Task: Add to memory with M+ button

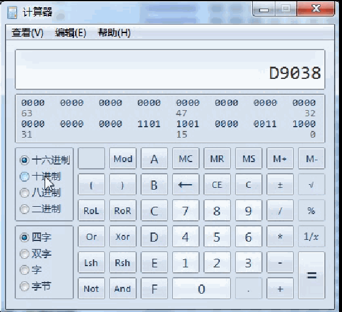Action: [280, 158]
